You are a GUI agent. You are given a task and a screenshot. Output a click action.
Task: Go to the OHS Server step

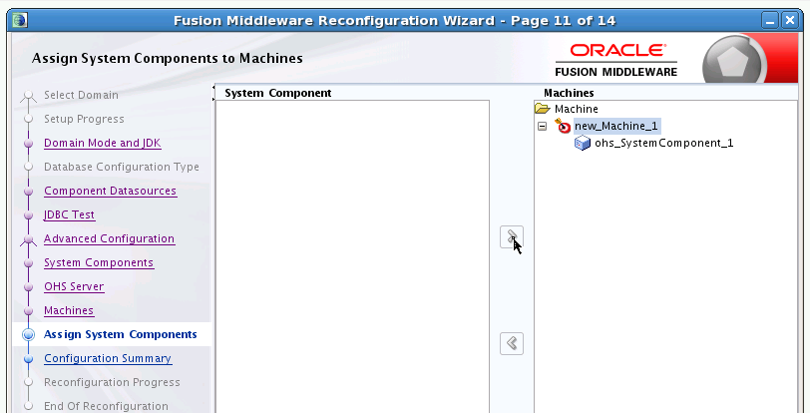[x=74, y=286]
